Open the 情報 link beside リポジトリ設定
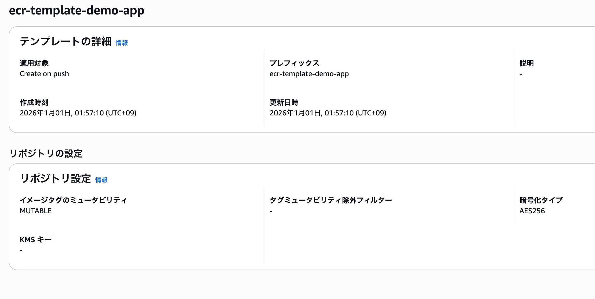The height and width of the screenshot is (299, 595). click(x=101, y=180)
